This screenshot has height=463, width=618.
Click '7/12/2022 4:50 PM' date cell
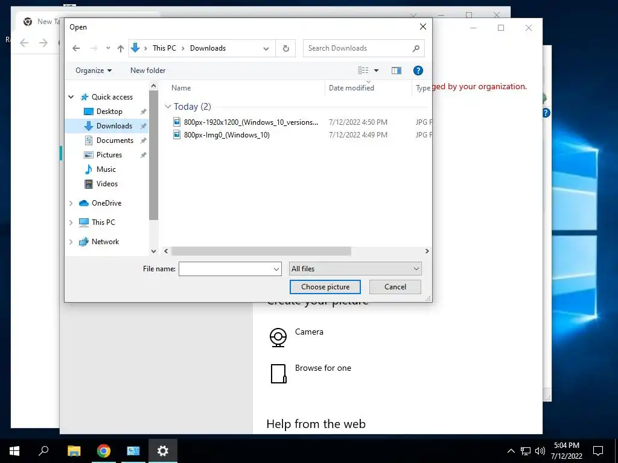[x=358, y=122]
